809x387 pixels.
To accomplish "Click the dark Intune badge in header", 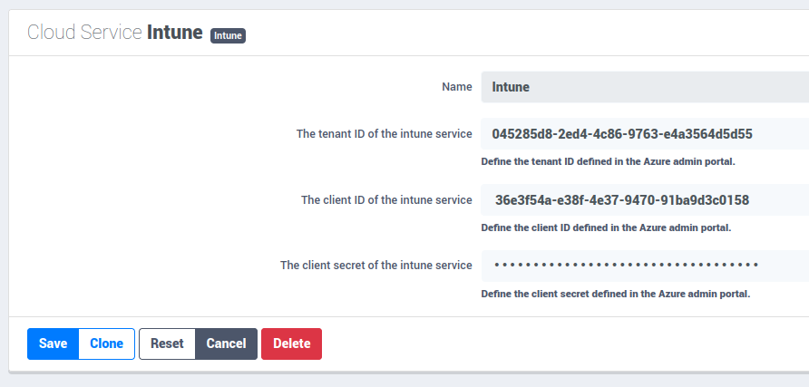I will point(229,35).
